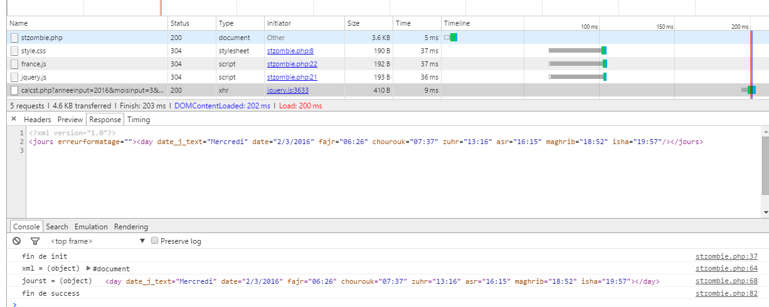The width and height of the screenshot is (769, 307).
Task: Open the Emulation drawer tab
Action: point(91,227)
